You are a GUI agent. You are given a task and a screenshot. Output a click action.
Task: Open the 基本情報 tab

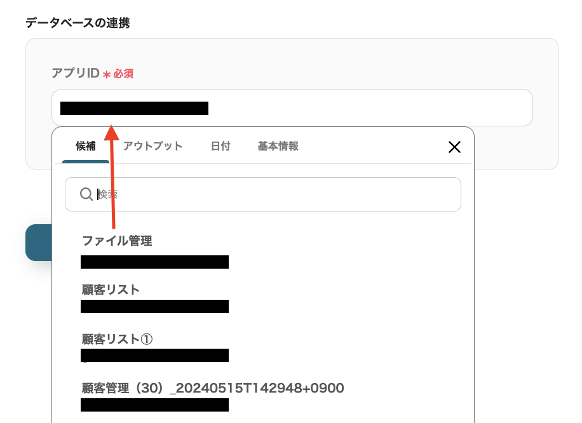click(278, 146)
